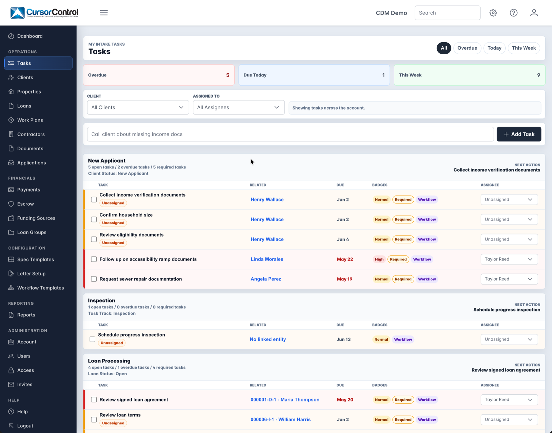The height and width of the screenshot is (433, 552).
Task: Open assignee dropdown for Confirm household size
Action: pos(509,219)
